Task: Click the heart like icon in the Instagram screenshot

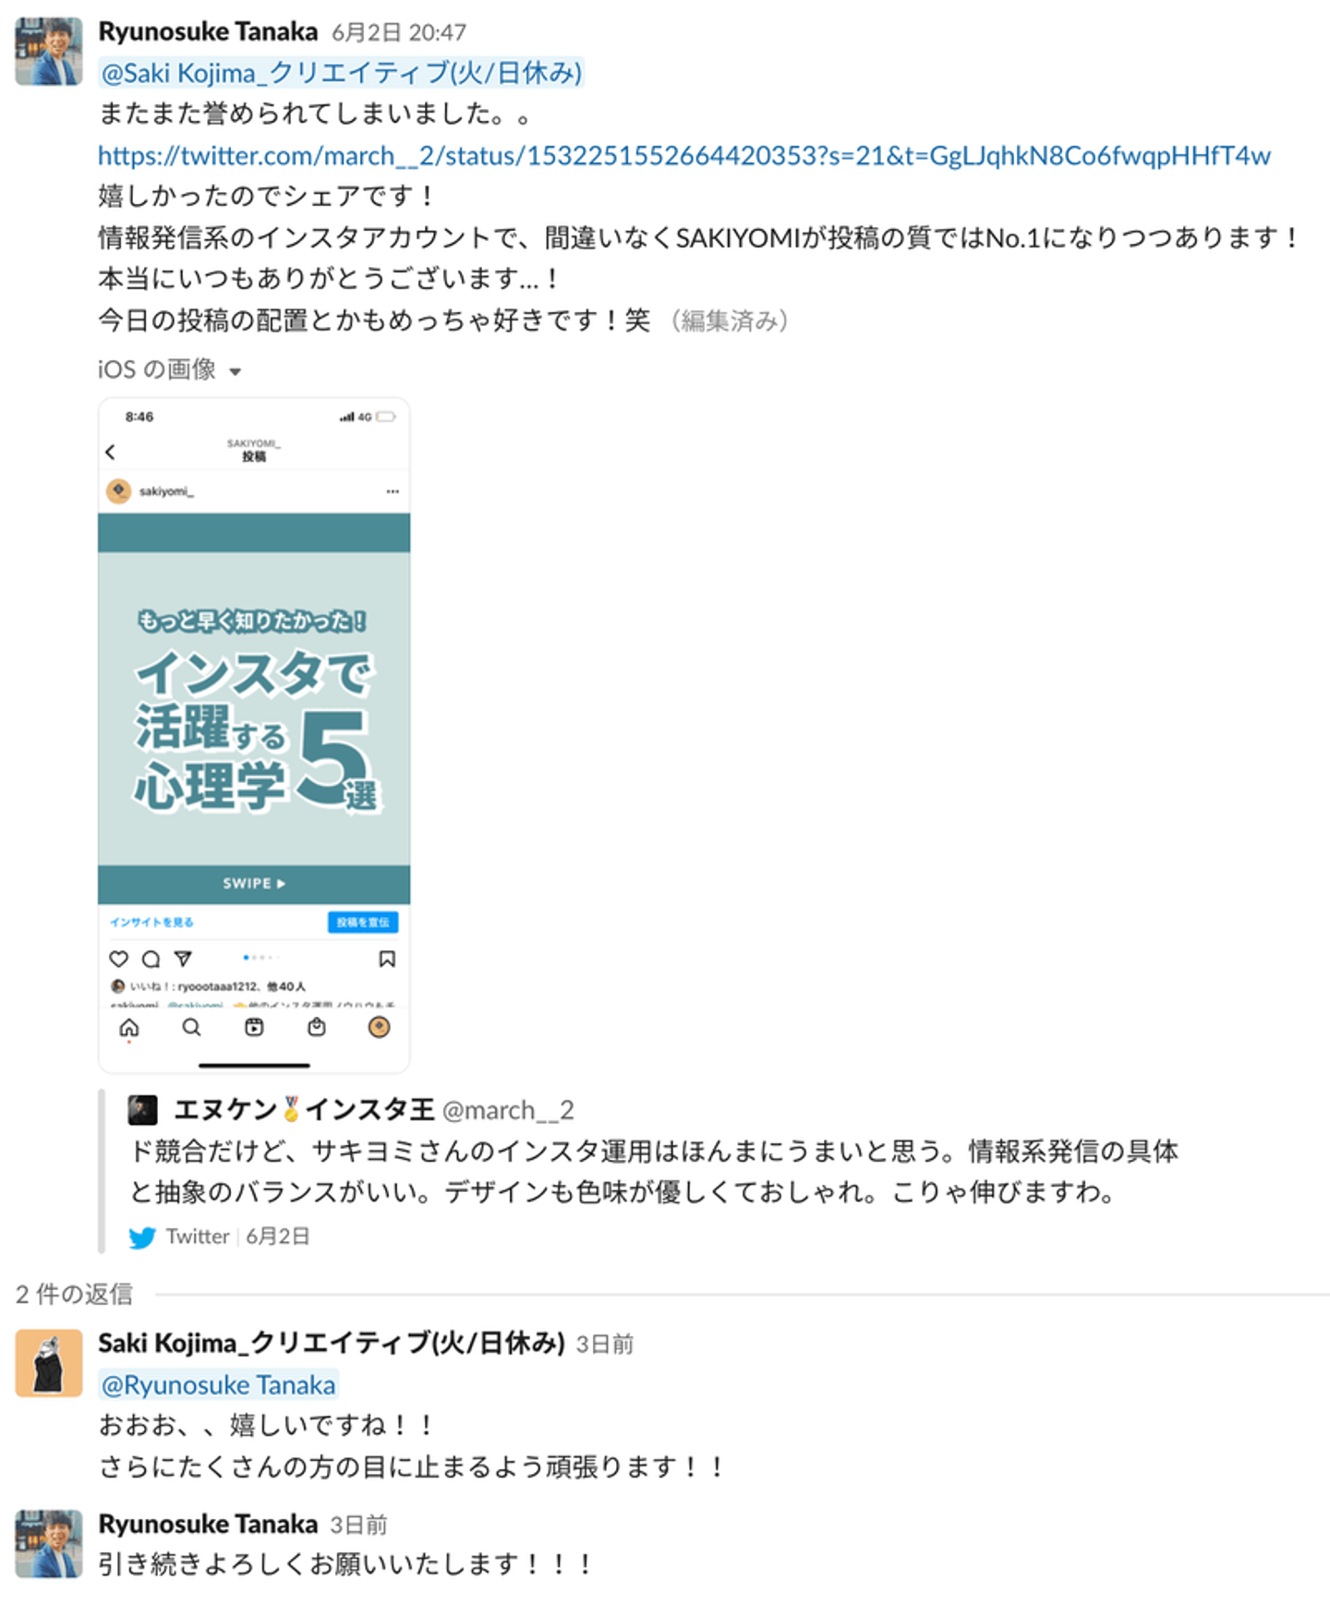Action: pyautogui.click(x=118, y=959)
